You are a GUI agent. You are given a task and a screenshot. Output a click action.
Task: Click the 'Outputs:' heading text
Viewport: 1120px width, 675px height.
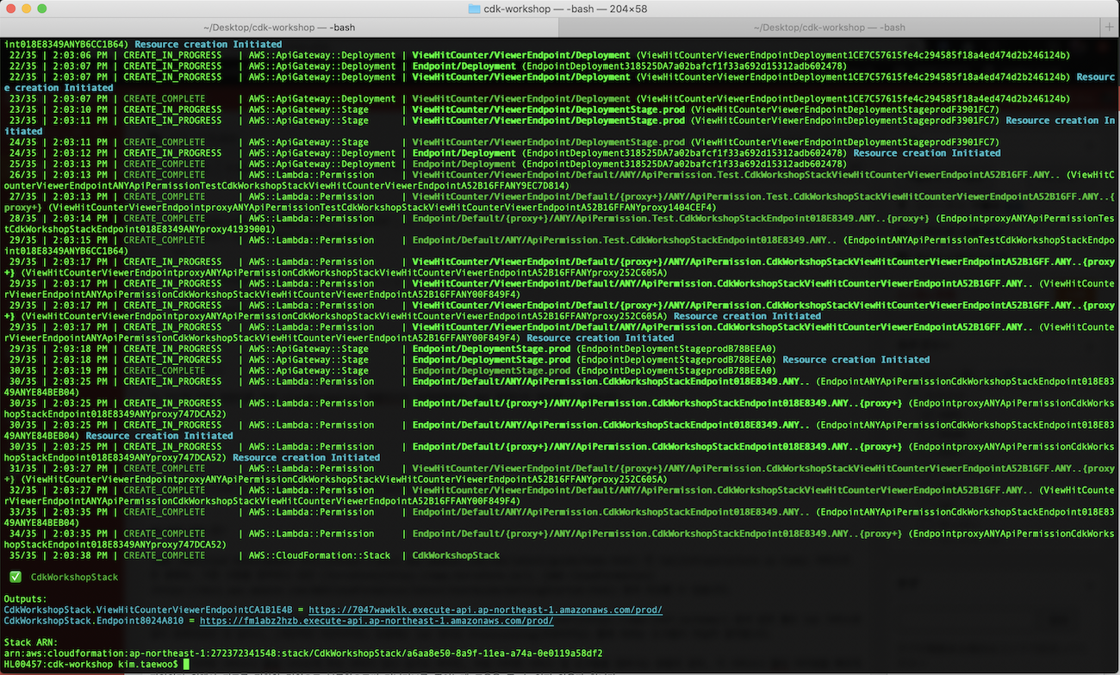click(x=26, y=599)
